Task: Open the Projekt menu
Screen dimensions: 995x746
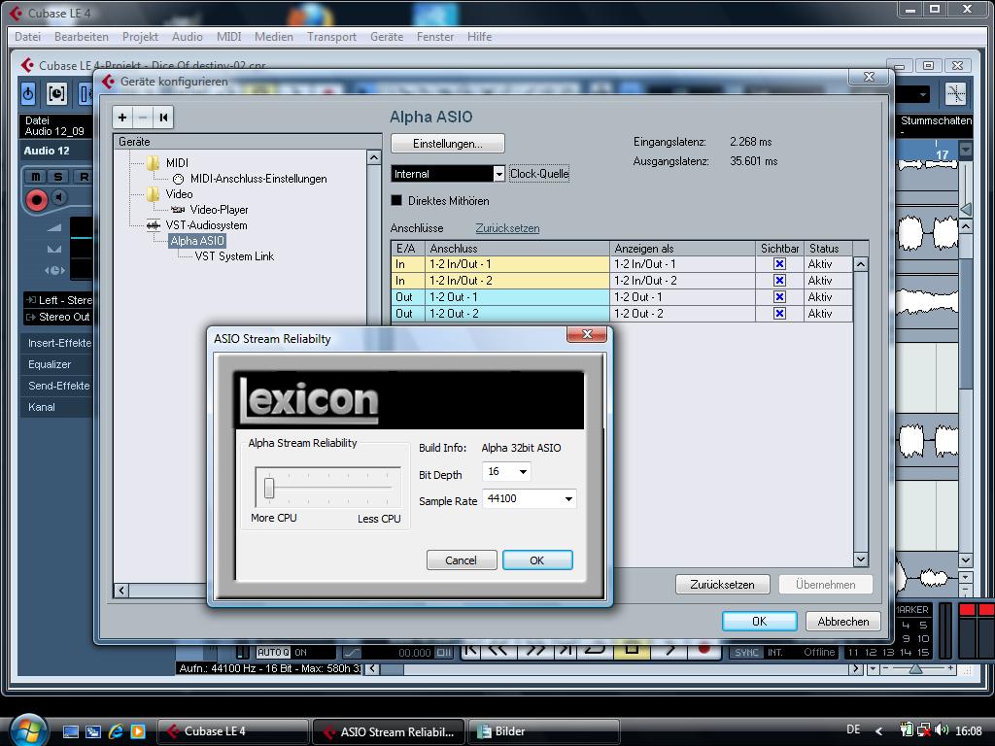Action: (x=140, y=37)
